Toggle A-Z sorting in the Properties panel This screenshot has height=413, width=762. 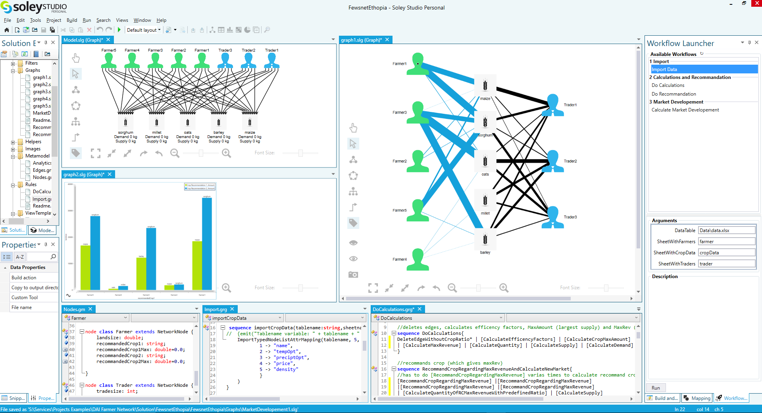click(x=20, y=257)
